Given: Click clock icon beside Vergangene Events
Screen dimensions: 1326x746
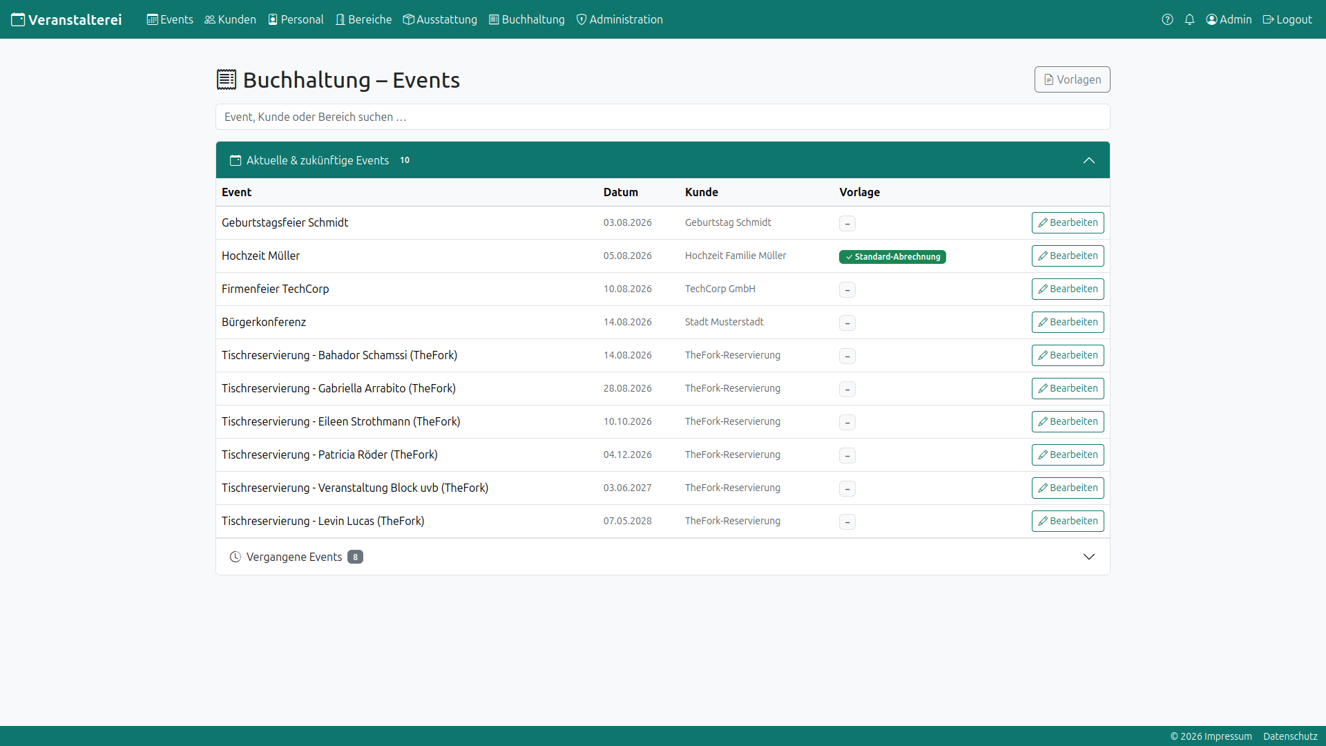Looking at the screenshot, I should 236,557.
